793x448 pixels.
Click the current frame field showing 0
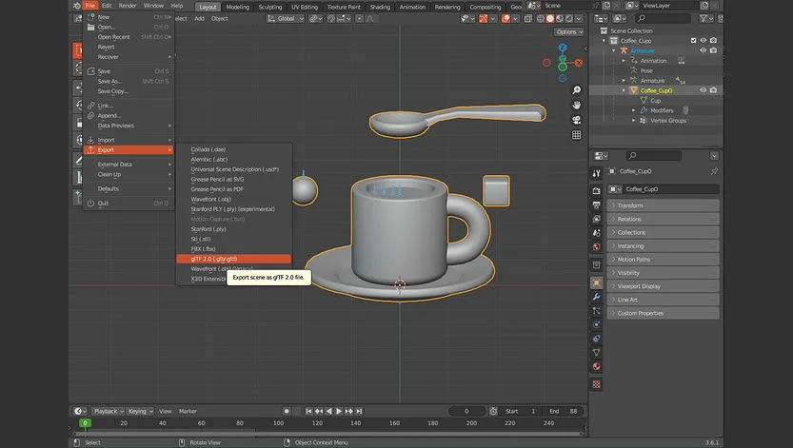466,411
